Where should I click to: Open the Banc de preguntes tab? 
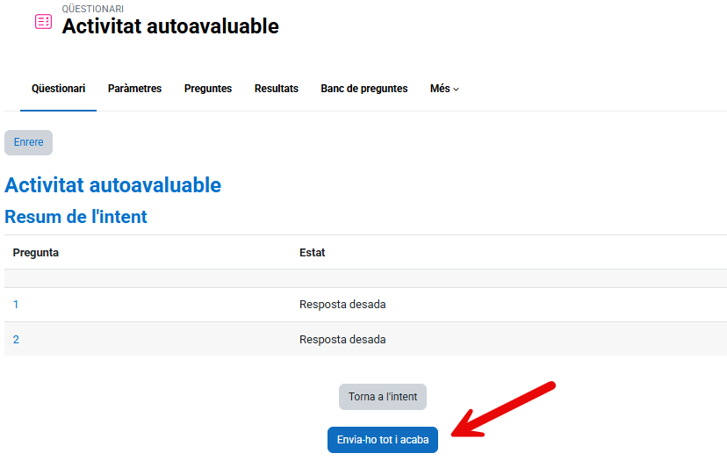point(364,89)
